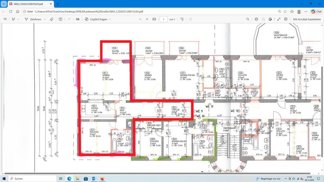The image size is (324, 182).
Task: Toggle fit-to-width page view
Action: tap(154, 19)
